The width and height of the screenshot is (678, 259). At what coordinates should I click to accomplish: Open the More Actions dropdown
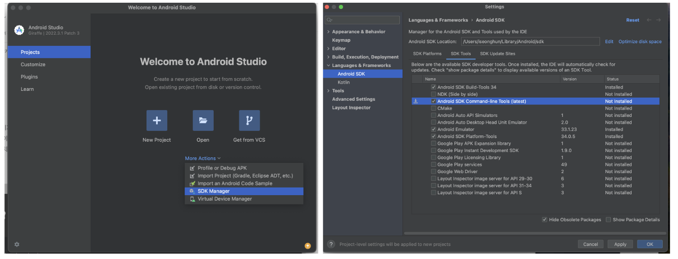(203, 158)
